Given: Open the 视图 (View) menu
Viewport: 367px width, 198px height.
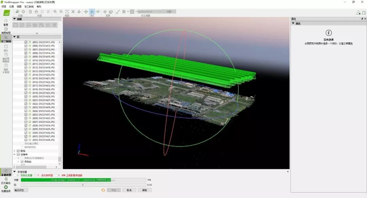Looking at the screenshot, I should pos(19,6).
